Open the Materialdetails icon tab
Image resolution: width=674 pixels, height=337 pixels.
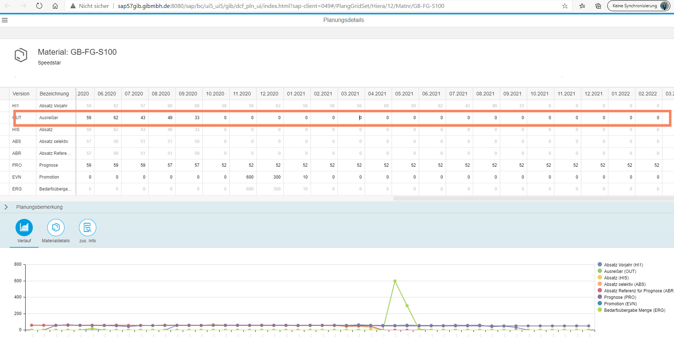pyautogui.click(x=56, y=228)
